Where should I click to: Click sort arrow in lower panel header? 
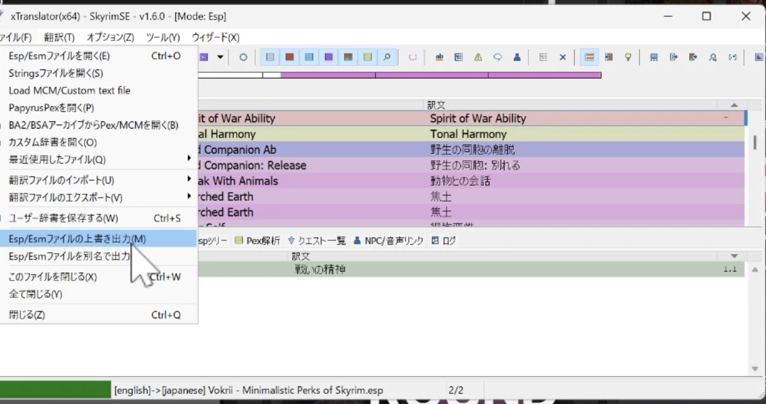(x=734, y=256)
